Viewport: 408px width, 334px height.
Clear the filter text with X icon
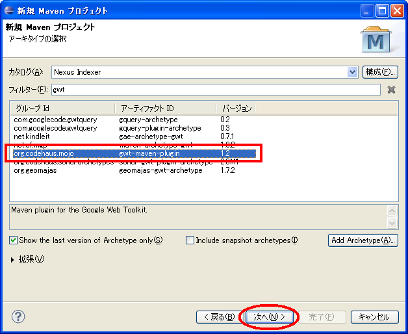pyautogui.click(x=391, y=90)
